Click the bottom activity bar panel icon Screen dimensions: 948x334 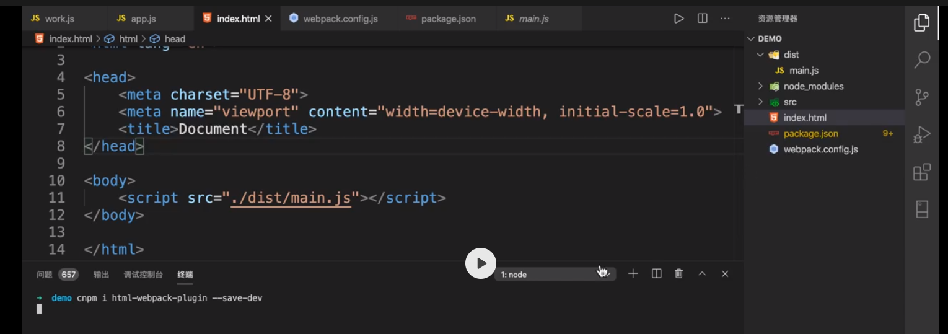pos(922,209)
